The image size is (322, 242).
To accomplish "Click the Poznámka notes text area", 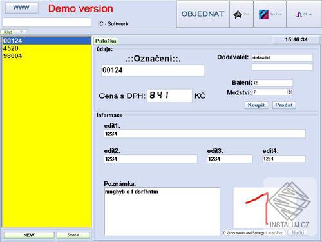I will point(162,212).
